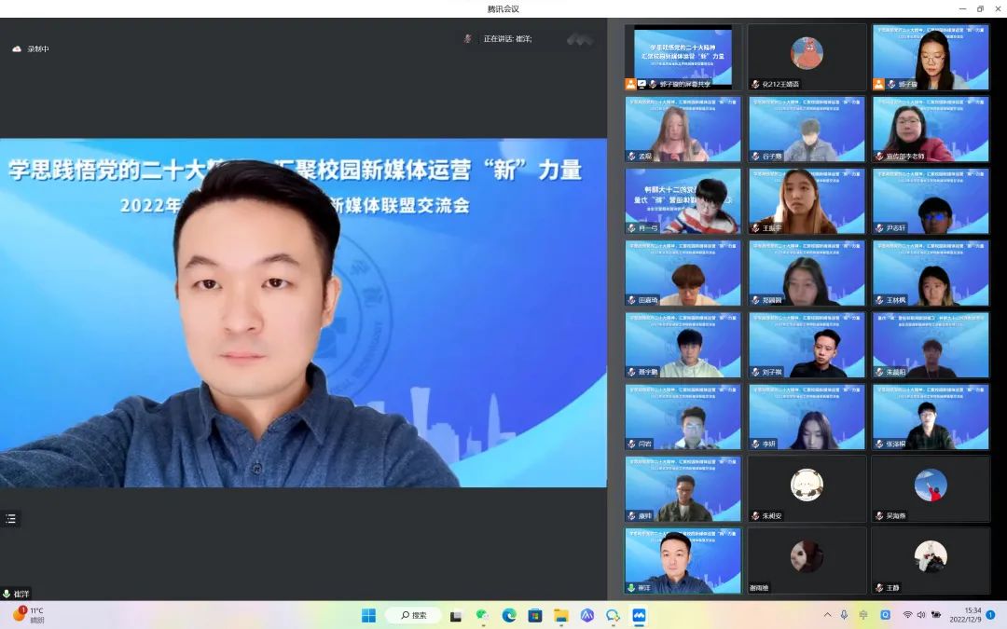Toggle the system tray microphone icon
The image size is (1007, 629).
click(x=844, y=615)
